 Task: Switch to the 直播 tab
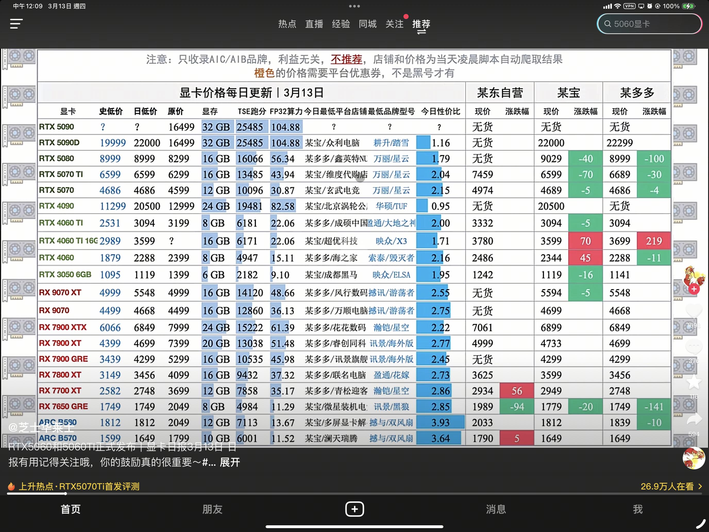pyautogui.click(x=314, y=24)
